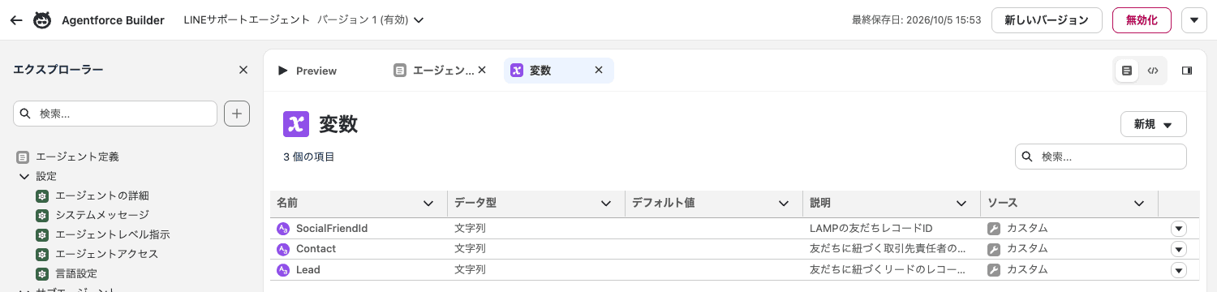Click gear icon beside 言語設定
The image size is (1217, 292).
[42, 273]
